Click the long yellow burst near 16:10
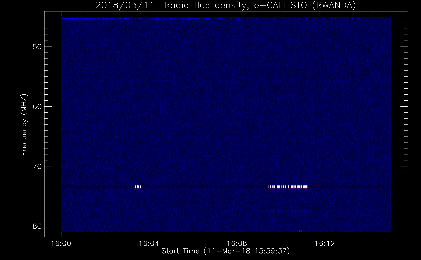Screen dimensions: 421x260 pos(288,186)
